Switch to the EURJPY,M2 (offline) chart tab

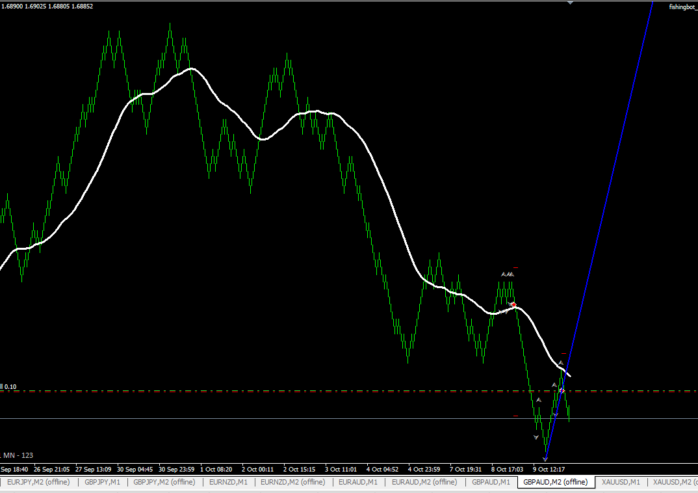[x=38, y=482]
